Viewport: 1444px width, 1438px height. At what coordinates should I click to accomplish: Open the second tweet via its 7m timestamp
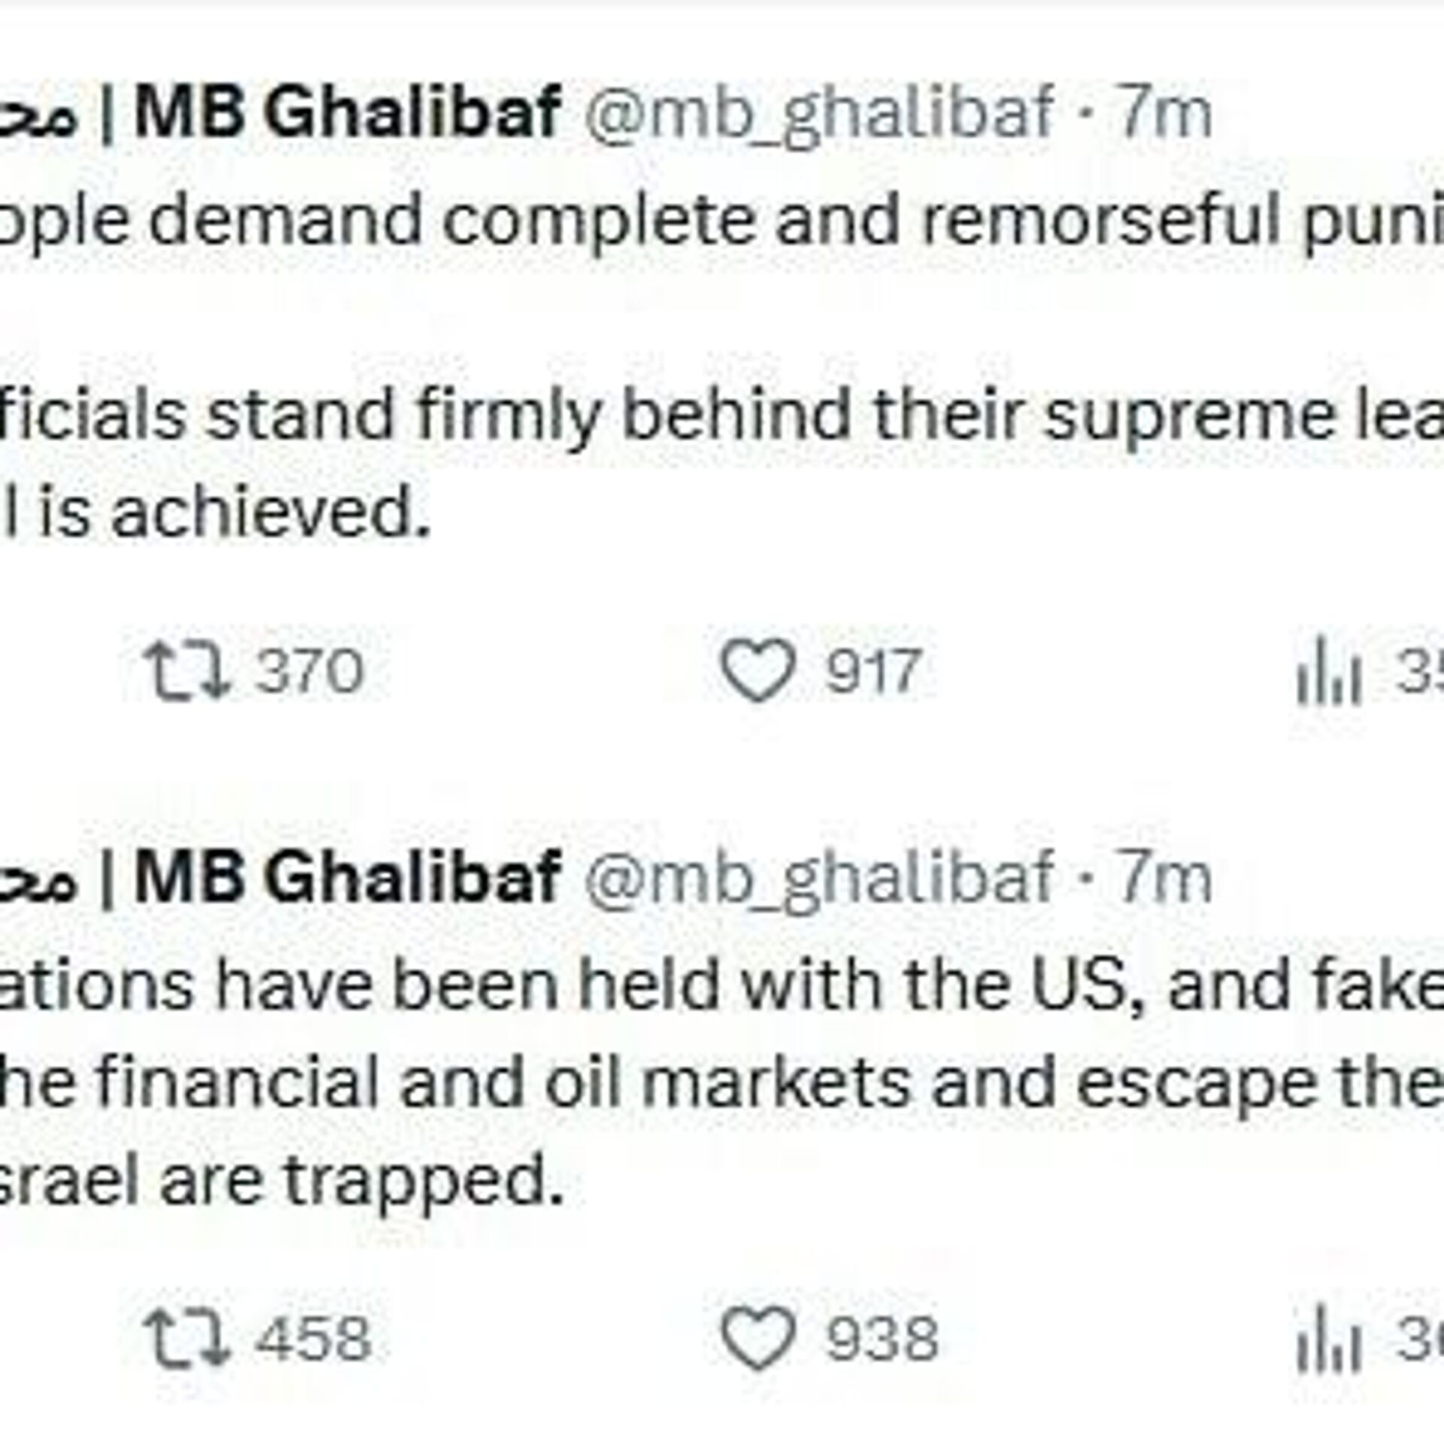1164,877
